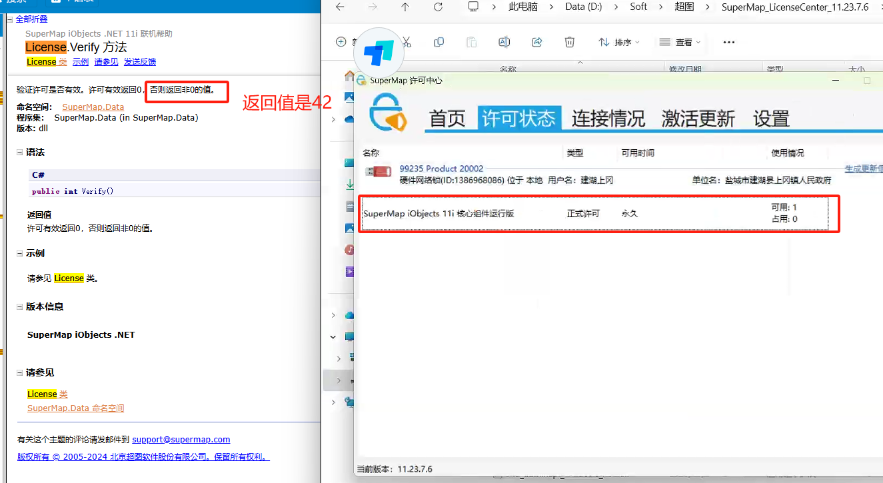
Task: Open the 连接情况 tab
Action: point(608,119)
